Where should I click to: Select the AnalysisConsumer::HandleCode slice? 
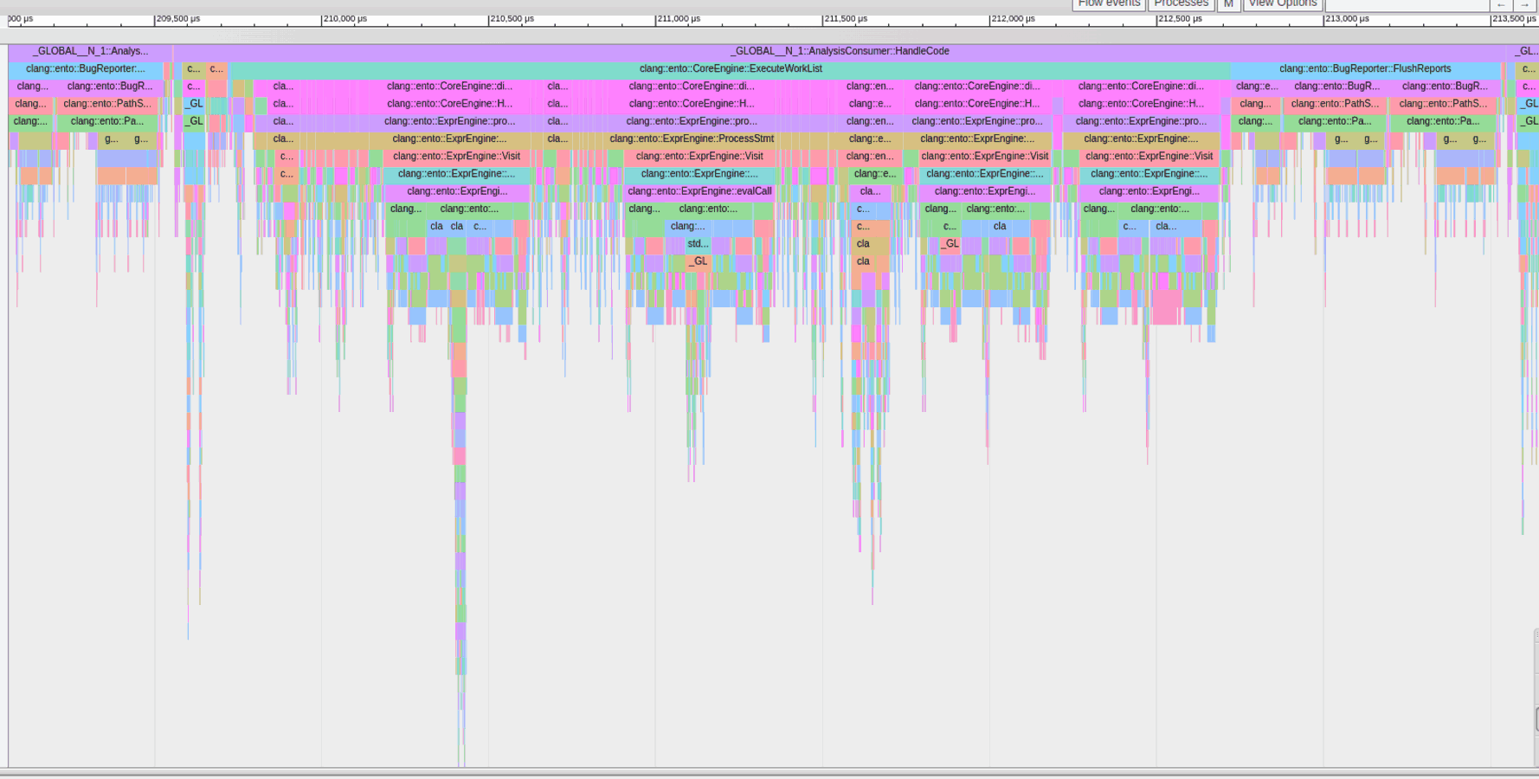tap(840, 51)
